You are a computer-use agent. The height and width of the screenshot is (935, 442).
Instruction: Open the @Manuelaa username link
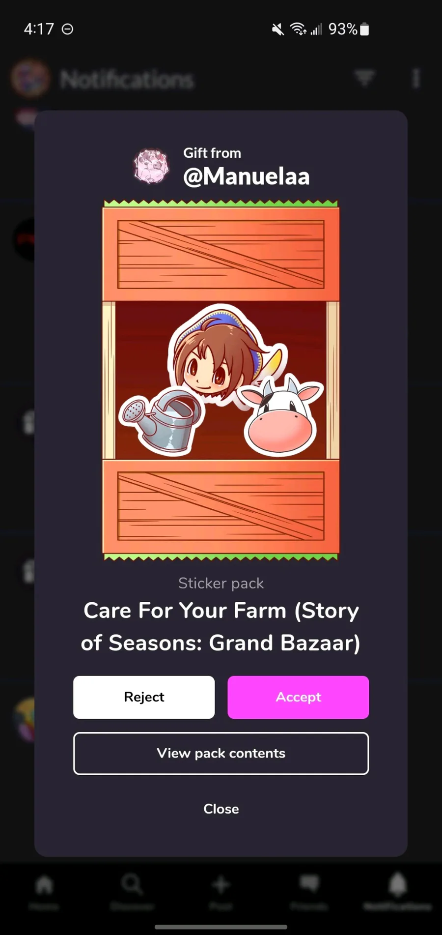246,176
